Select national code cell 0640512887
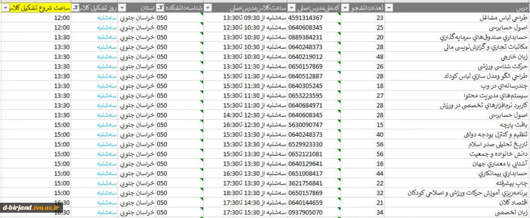The height and width of the screenshot is (218, 530). tap(314, 76)
